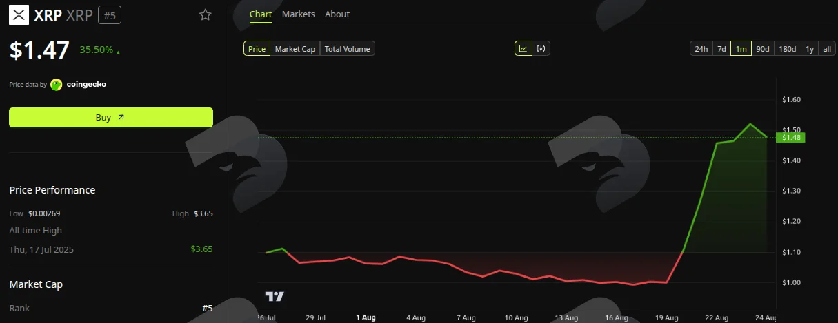Select the Total Volume chart metric

348,49
